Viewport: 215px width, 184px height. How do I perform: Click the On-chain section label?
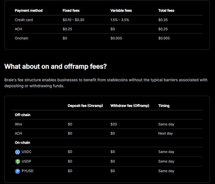pos(22,142)
